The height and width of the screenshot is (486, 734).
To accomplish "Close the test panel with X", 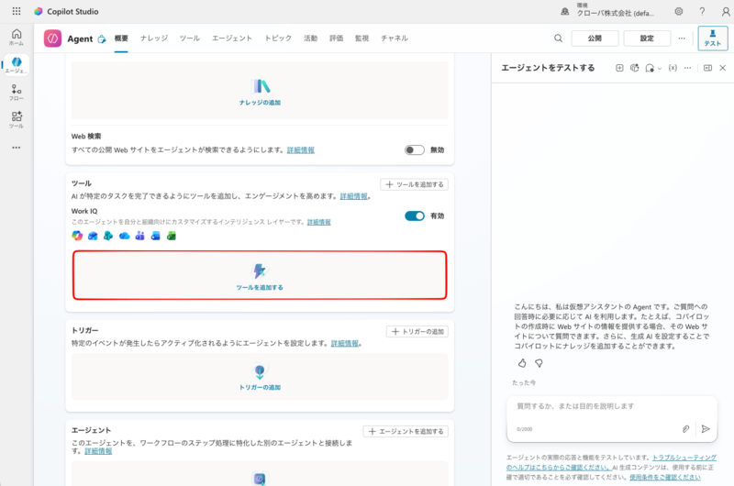I will click(x=723, y=68).
